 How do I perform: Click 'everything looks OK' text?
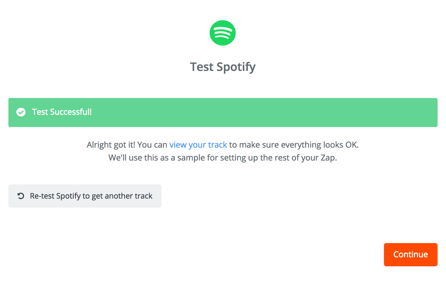[320, 145]
